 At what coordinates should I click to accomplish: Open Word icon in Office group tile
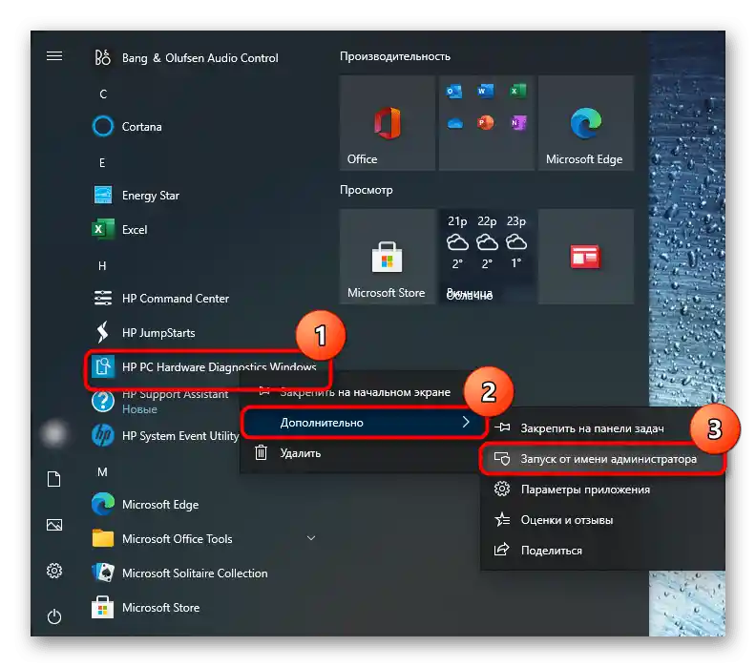pos(486,91)
